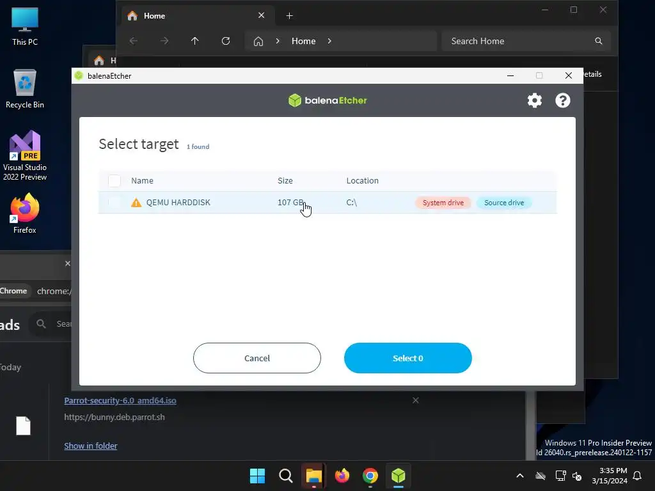
Task: Open balenaEtcher settings gear
Action: click(x=534, y=100)
